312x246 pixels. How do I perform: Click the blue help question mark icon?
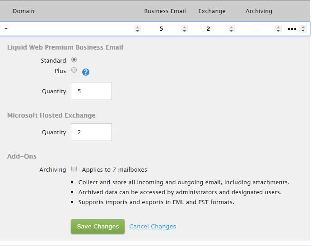pos(86,72)
